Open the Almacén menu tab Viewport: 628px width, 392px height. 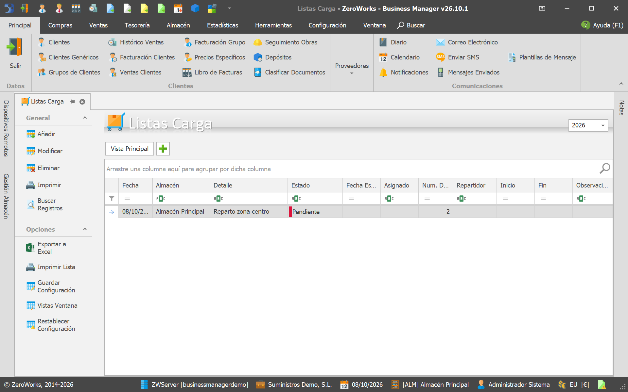point(178,25)
